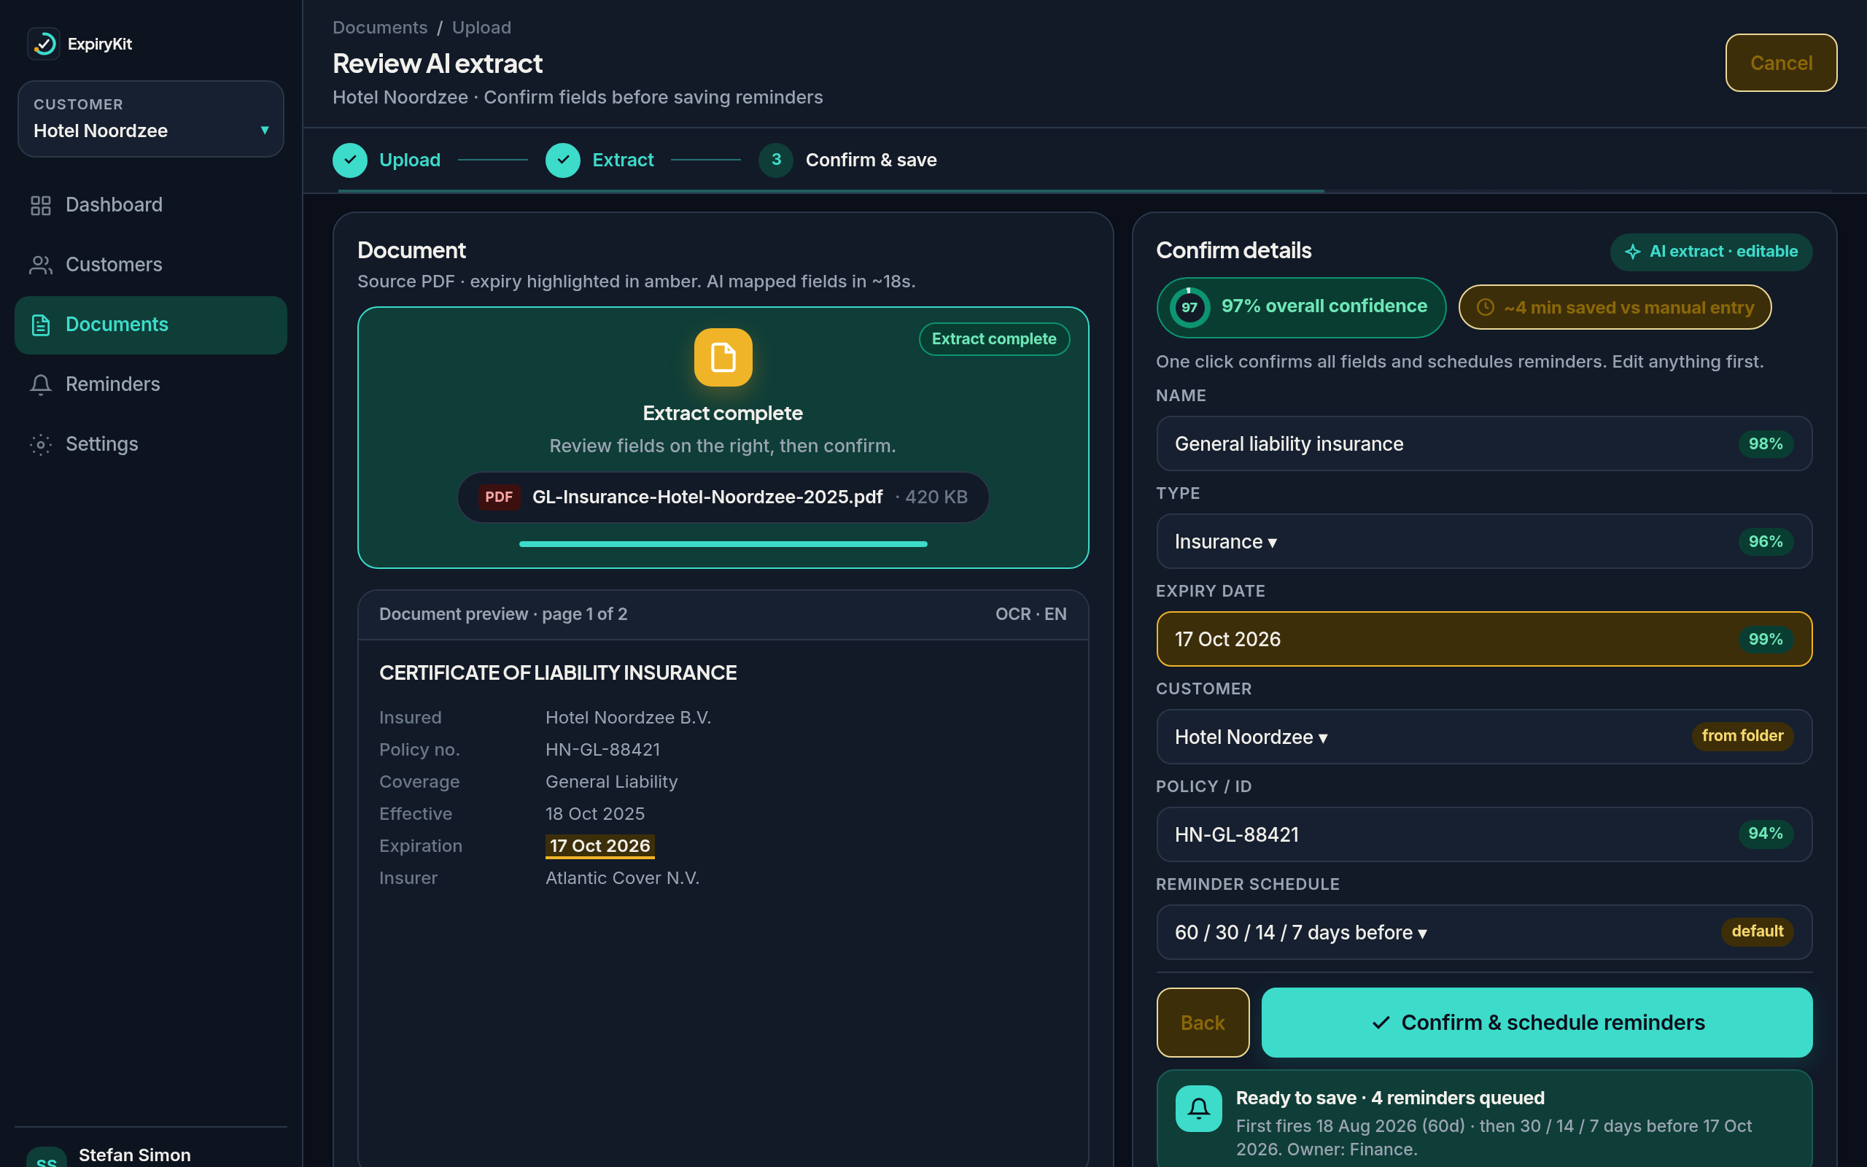This screenshot has width=1867, height=1167.
Task: Click the Documents file icon in sidebar
Action: pyautogui.click(x=41, y=325)
